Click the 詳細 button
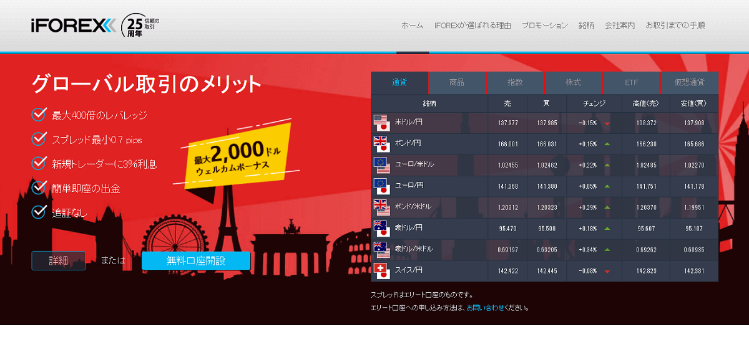The width and height of the screenshot is (749, 342). 59,261
